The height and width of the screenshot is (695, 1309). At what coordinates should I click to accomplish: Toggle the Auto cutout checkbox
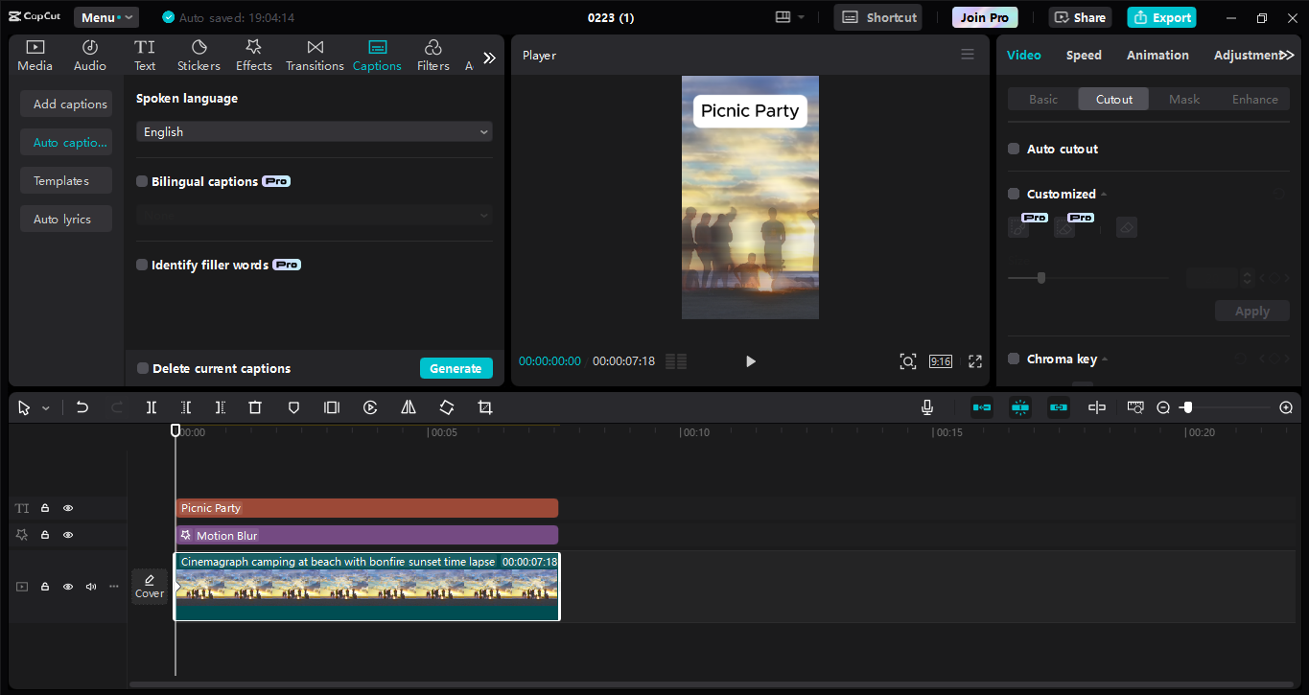[1014, 149]
